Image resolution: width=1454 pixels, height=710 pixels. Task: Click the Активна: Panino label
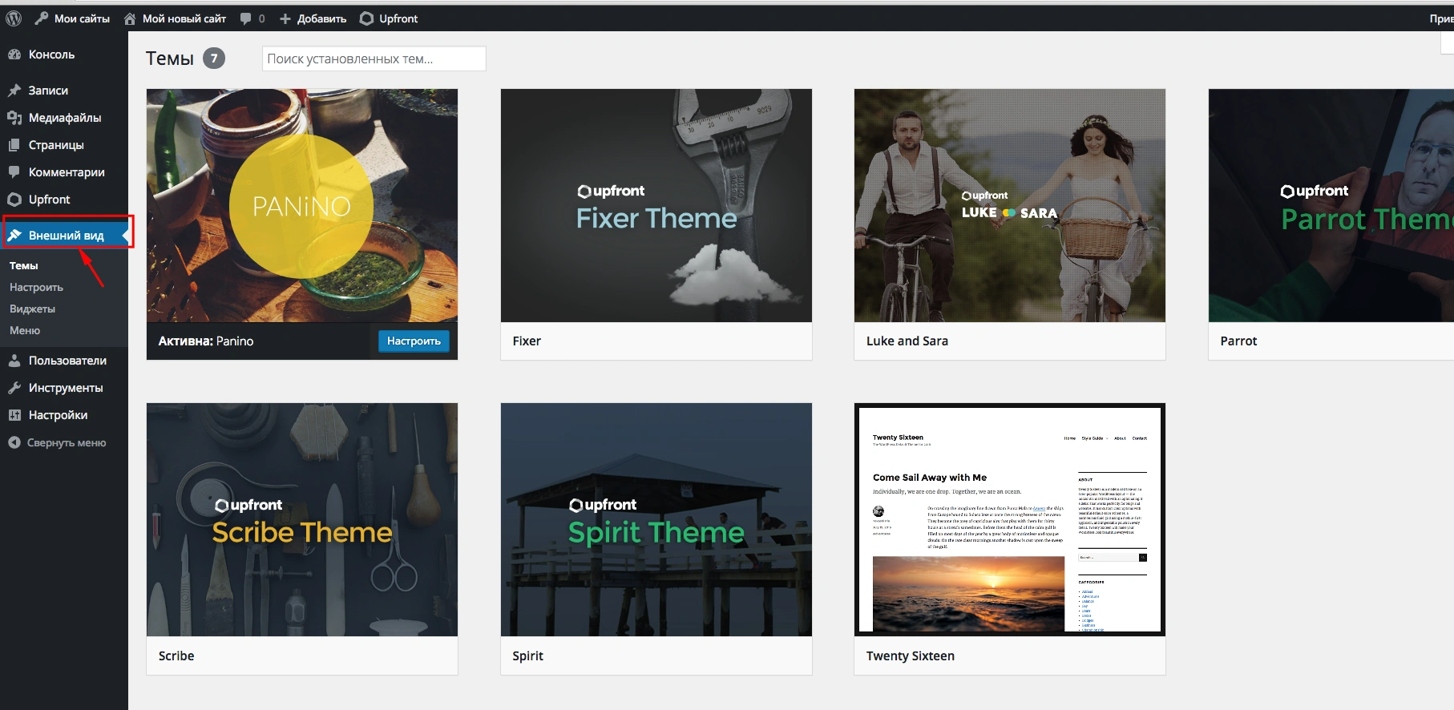(x=206, y=341)
